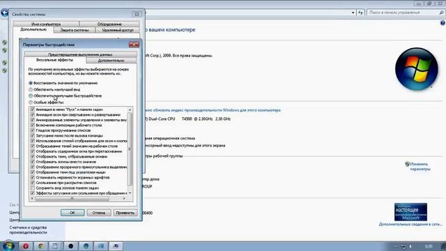Click the 'Изменить параметры' link

pos(420,167)
